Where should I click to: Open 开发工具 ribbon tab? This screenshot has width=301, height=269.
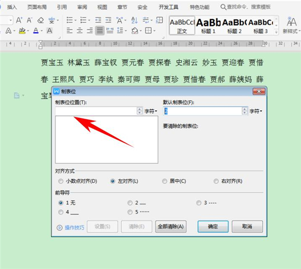pos(169,7)
